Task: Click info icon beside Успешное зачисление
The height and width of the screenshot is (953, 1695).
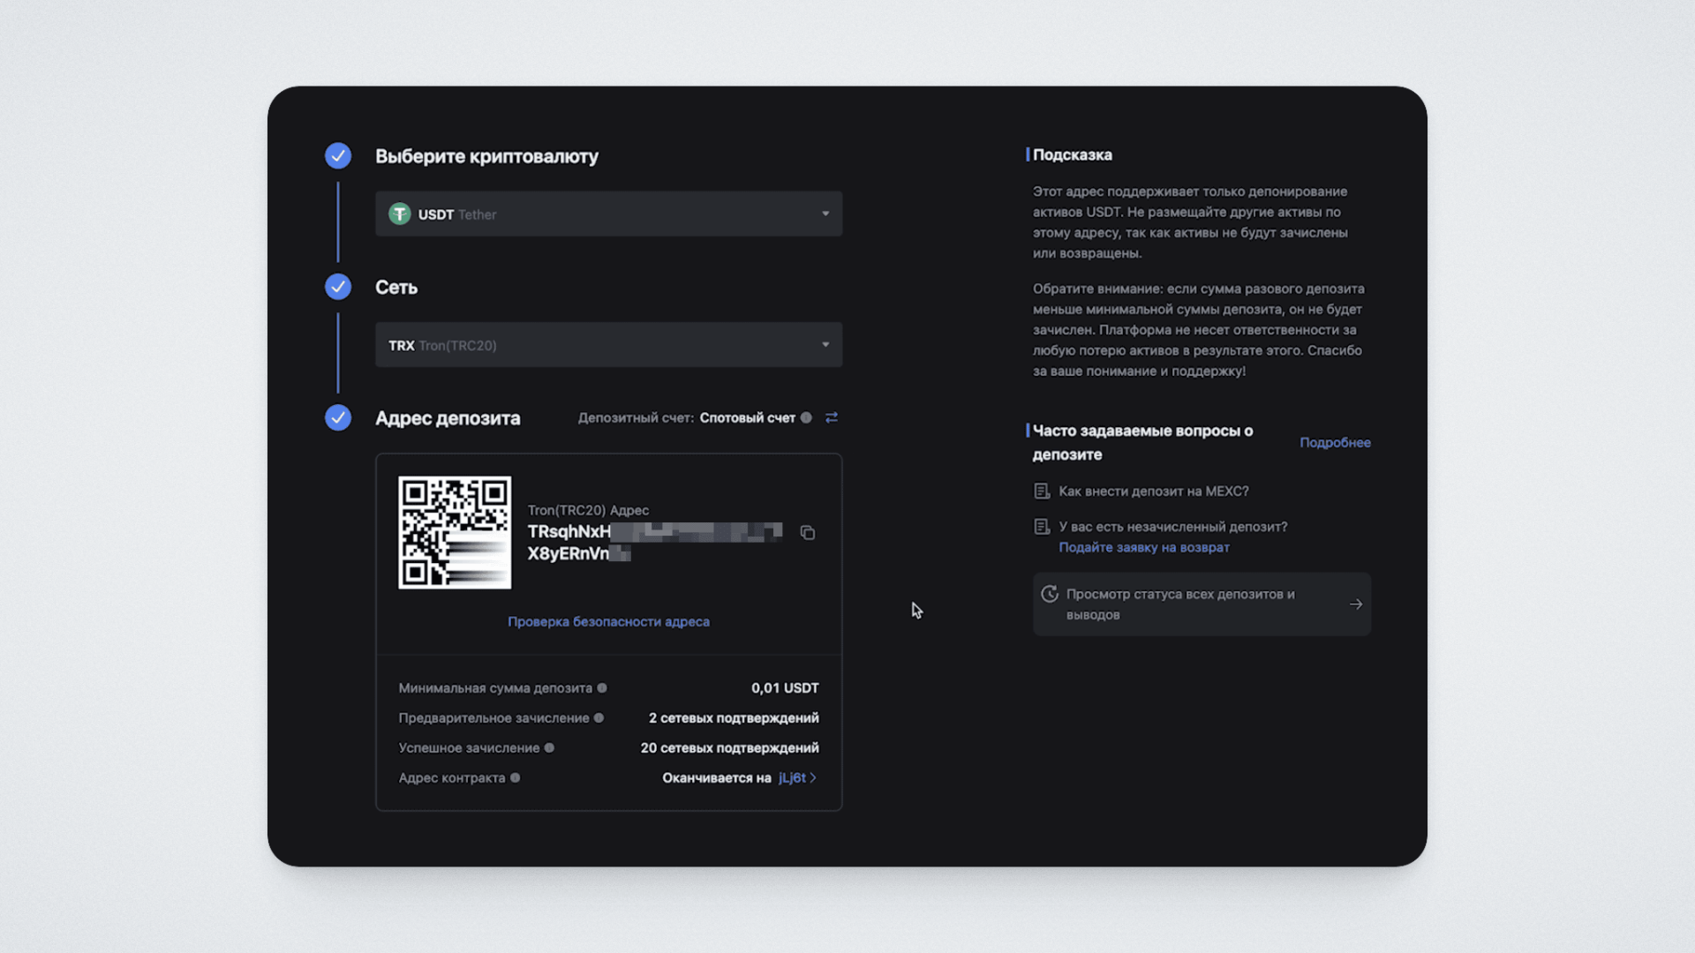Action: 549,747
